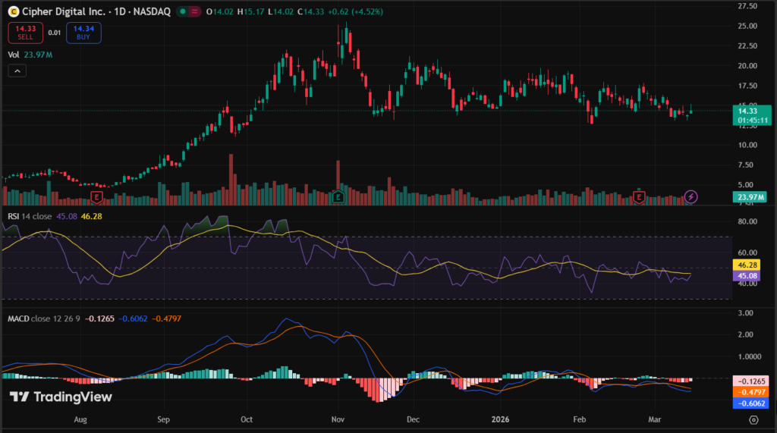Select the Vol indicator legend label
This screenshot has height=433, width=777.
pos(14,55)
